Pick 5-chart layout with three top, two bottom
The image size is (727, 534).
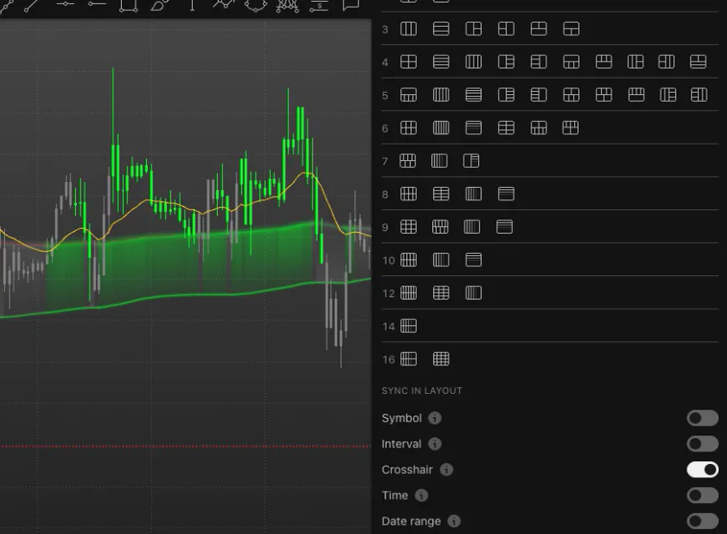[x=603, y=95]
